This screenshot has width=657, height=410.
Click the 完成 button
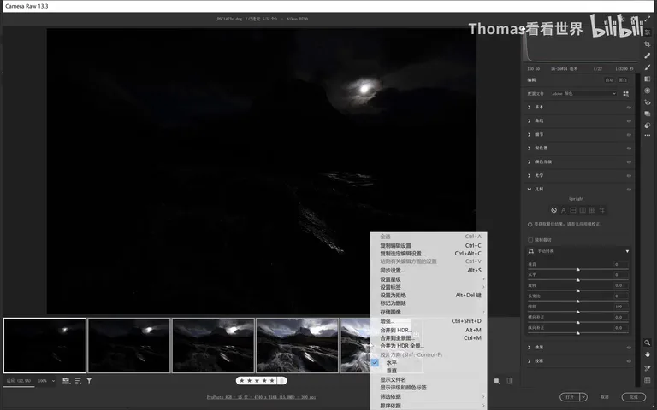(634, 397)
